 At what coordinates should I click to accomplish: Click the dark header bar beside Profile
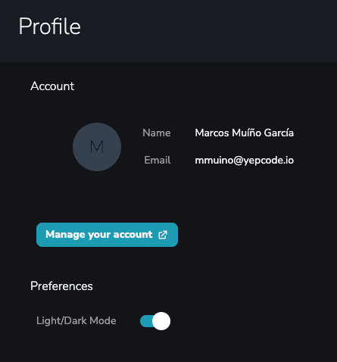coord(209,31)
